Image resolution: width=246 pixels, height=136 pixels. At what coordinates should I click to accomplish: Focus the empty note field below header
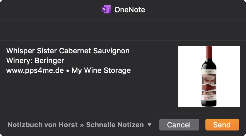123,30
